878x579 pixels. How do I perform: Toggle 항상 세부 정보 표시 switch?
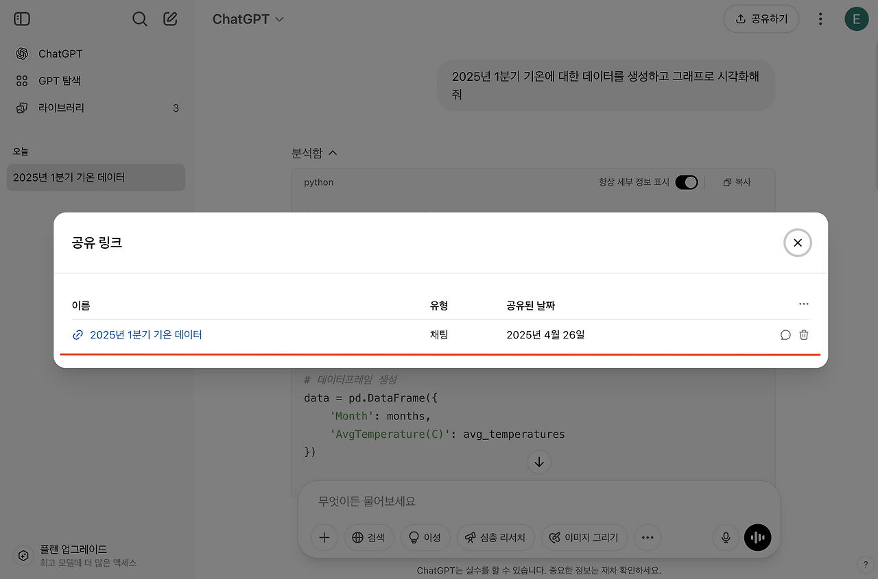(687, 182)
